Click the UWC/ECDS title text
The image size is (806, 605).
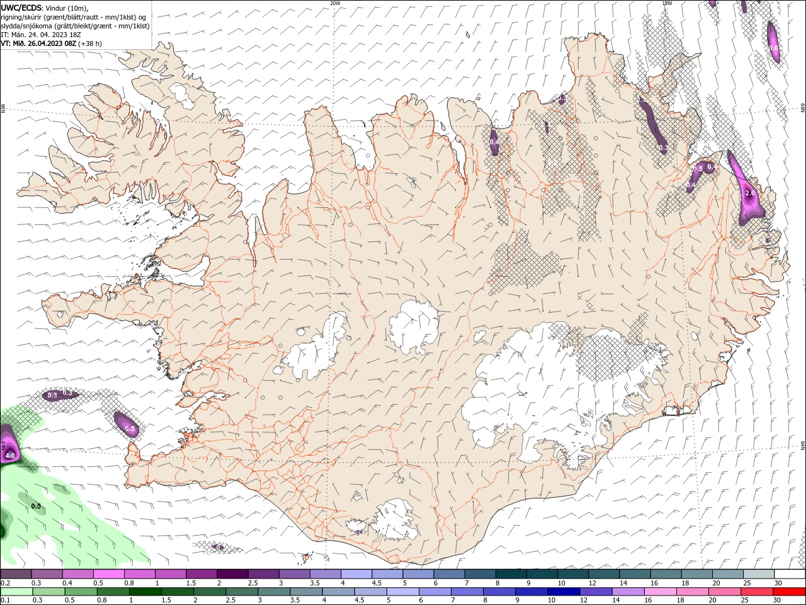click(x=21, y=8)
